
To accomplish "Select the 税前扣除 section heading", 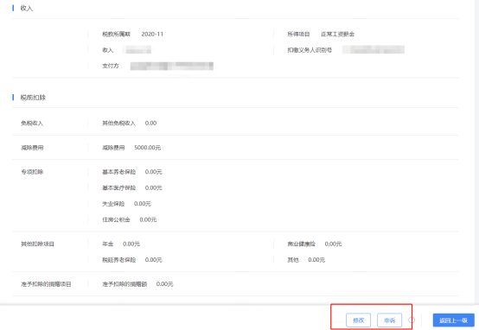I will (33, 98).
